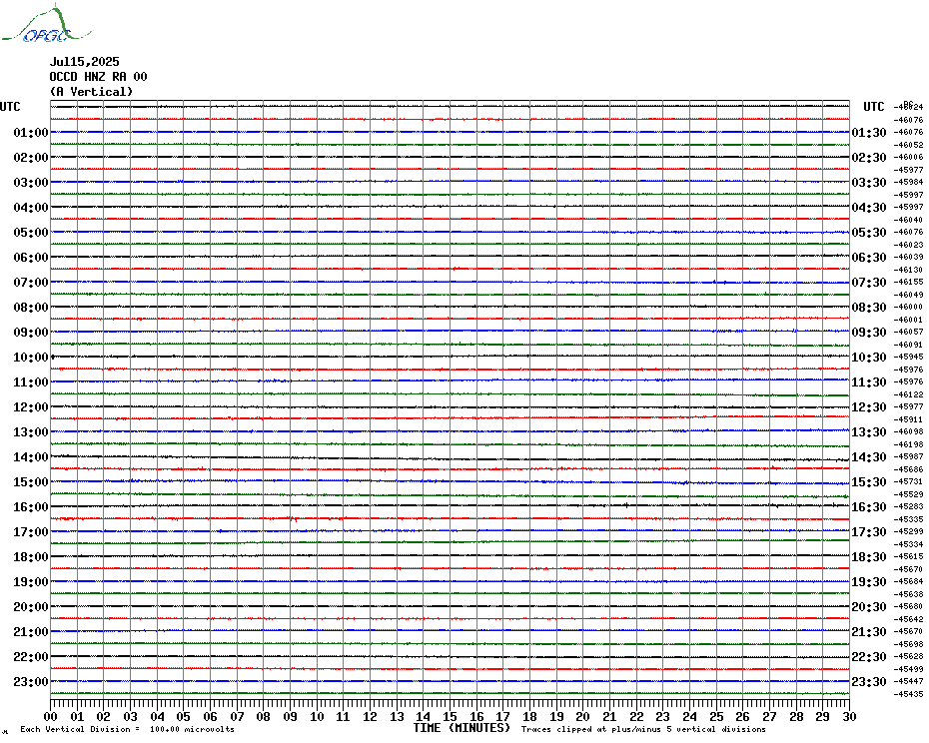Click the 18:00 hour label
Viewport: 929px width, 743px height.
[x=31, y=557]
